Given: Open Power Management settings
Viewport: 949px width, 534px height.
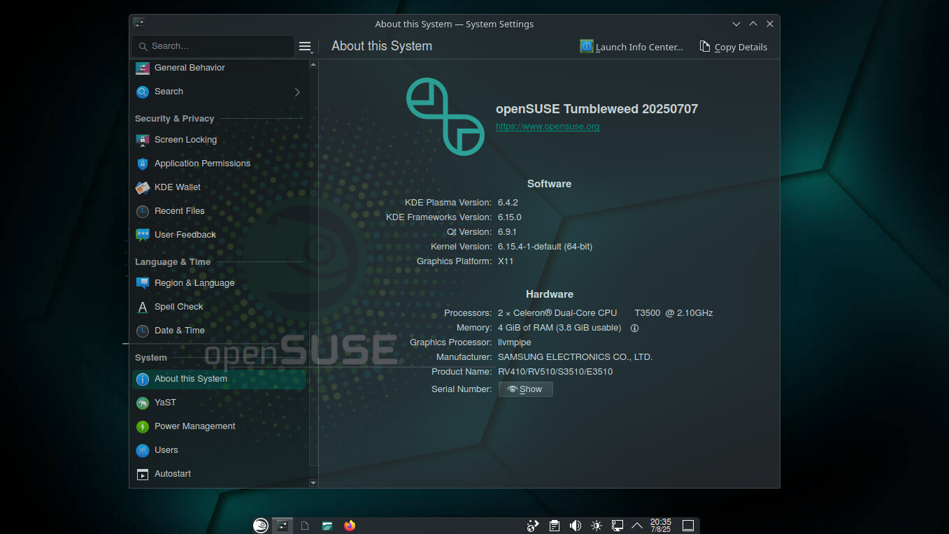Looking at the screenshot, I should pos(194,426).
